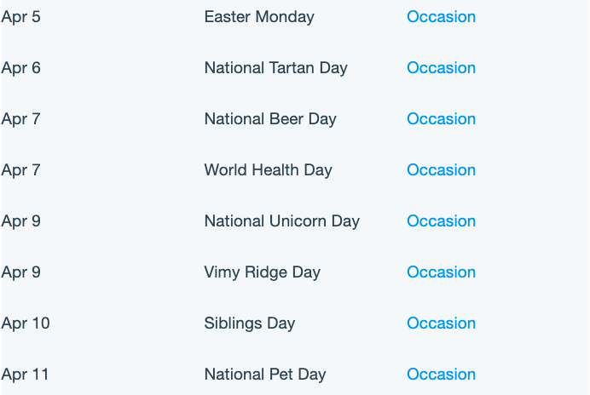Open the Occasion link for National Tartan Day
The image size is (590, 395).
tap(441, 68)
